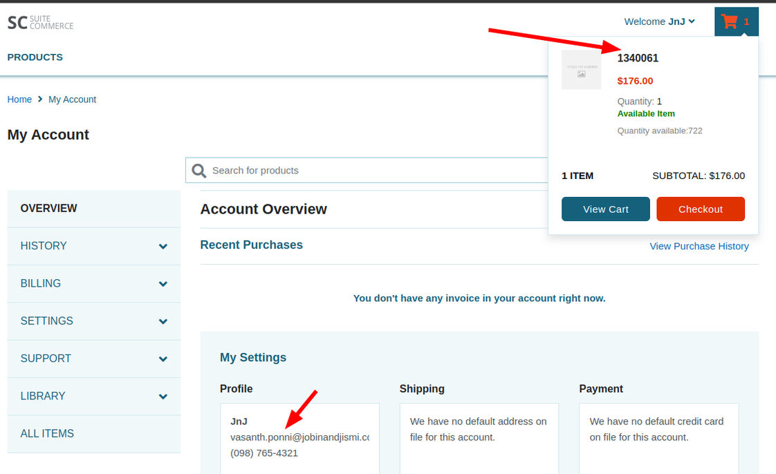Go to the Home breadcrumb link
776x474 pixels.
(19, 99)
